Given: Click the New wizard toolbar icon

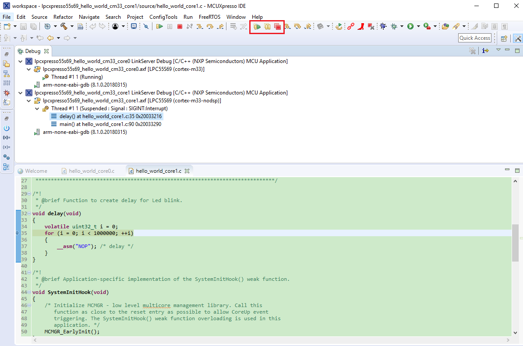Looking at the screenshot, I should [x=7, y=26].
